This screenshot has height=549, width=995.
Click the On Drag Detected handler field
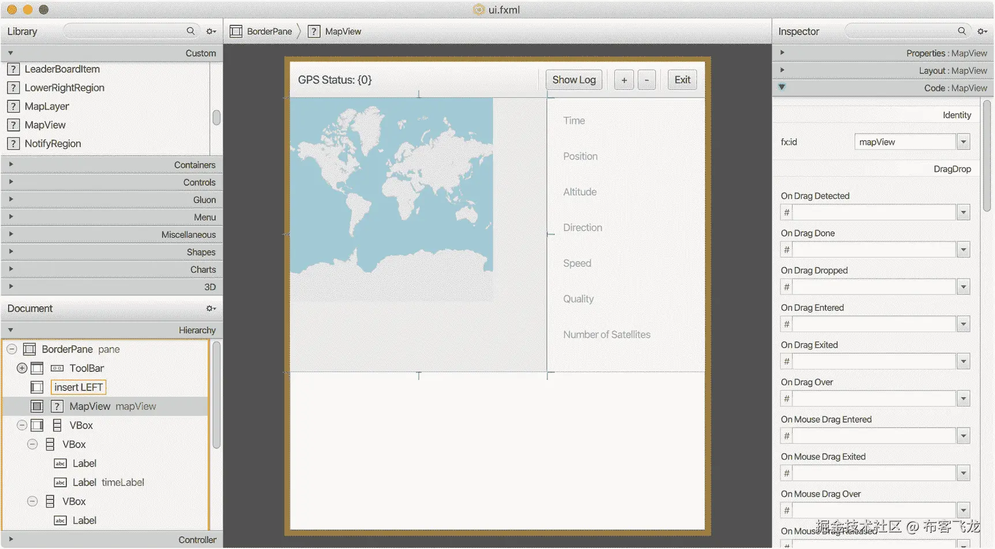coord(874,213)
